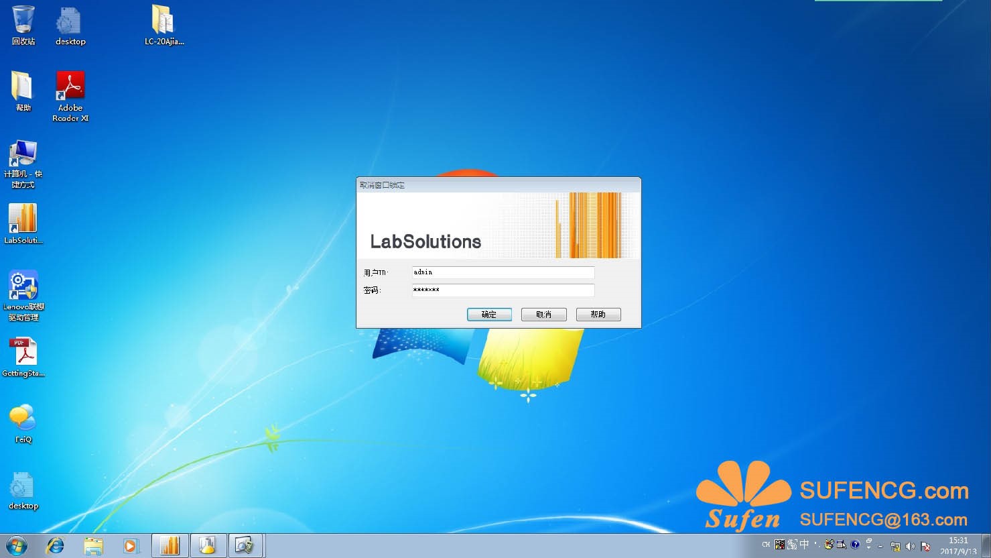Launch Internet Explorer from taskbar
Viewport: 991px width, 558px height.
[55, 546]
